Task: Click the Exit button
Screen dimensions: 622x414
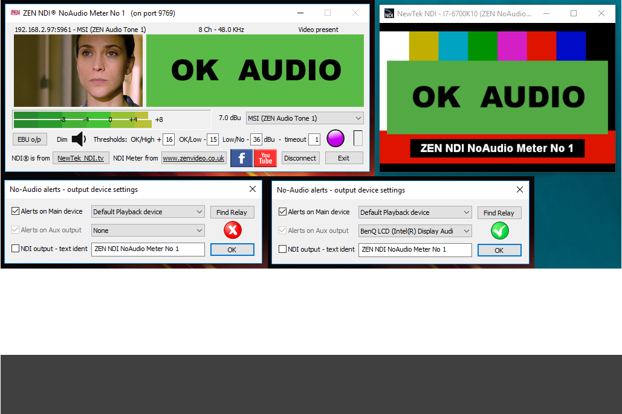Action: click(344, 158)
